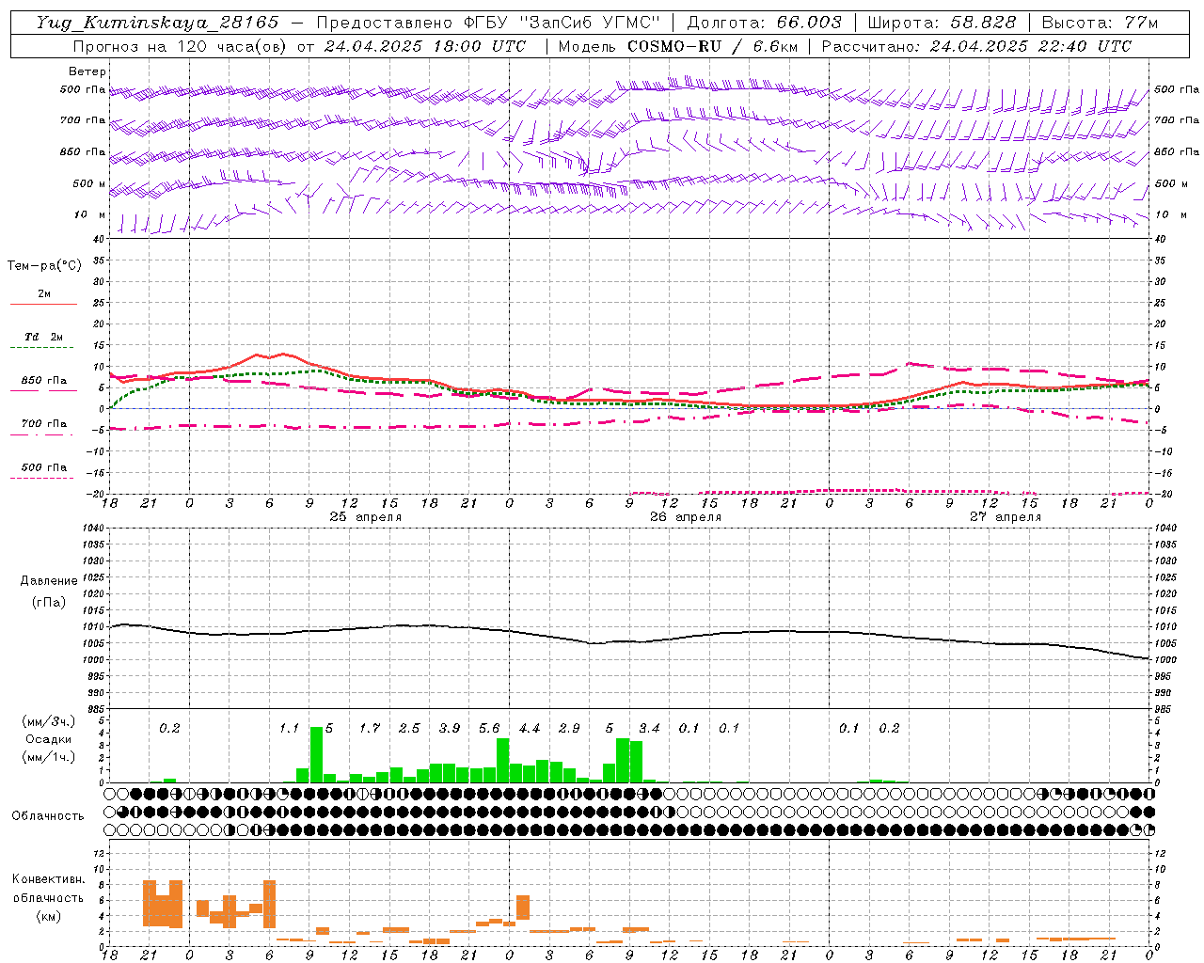
Task: Click the Давление panel label
Action: click(x=49, y=581)
